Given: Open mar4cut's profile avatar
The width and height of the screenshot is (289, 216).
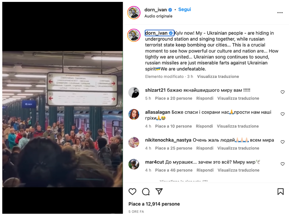Looking at the screenshot, I should (134, 164).
